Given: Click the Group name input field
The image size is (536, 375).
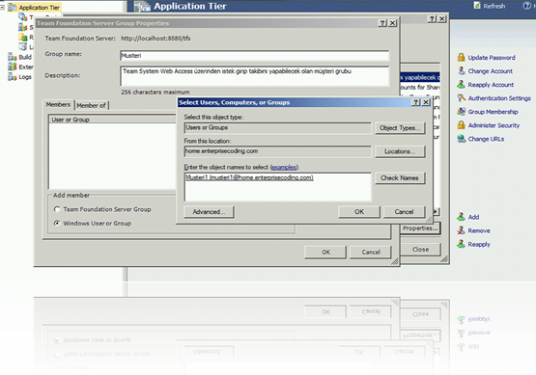Looking at the screenshot, I should click(255, 56).
